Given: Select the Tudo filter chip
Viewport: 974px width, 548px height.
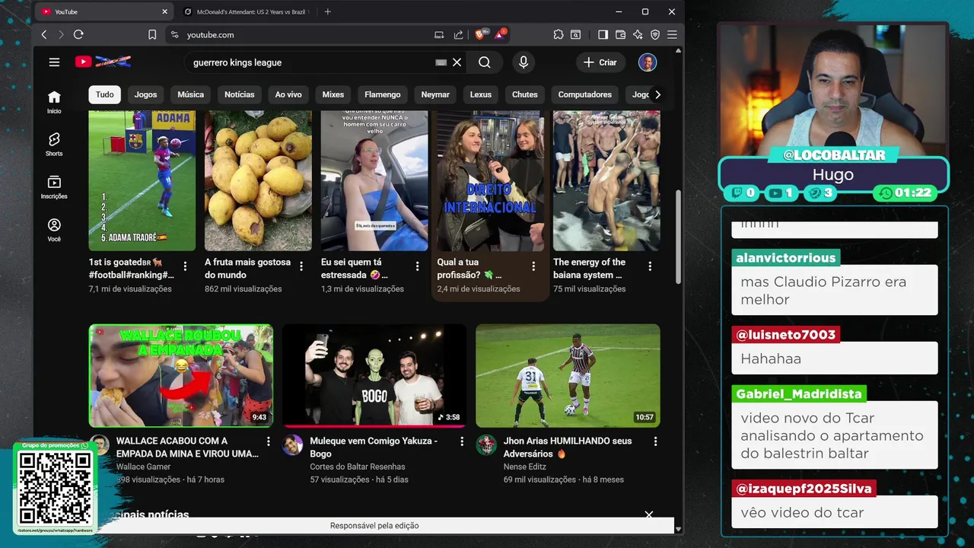Looking at the screenshot, I should coord(105,94).
